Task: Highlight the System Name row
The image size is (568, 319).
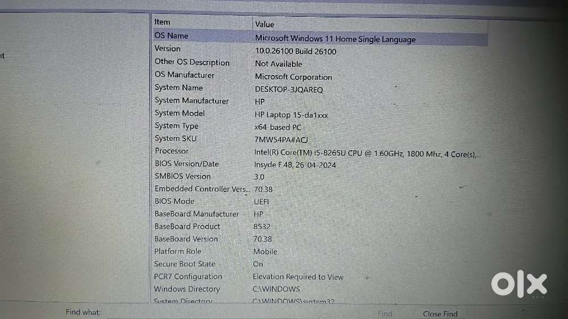Action: click(x=178, y=88)
